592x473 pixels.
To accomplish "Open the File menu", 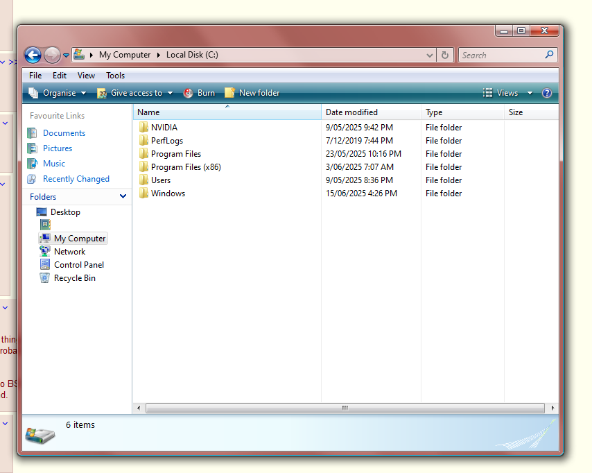I will [x=35, y=76].
